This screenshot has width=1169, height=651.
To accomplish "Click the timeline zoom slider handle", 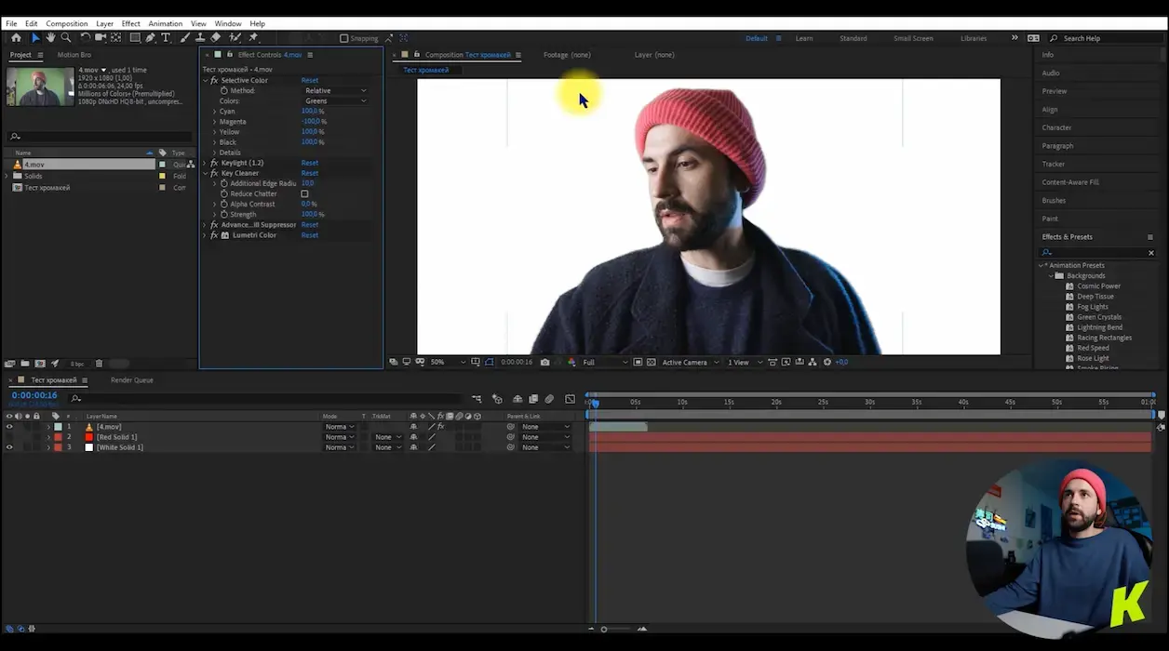I will click(604, 630).
